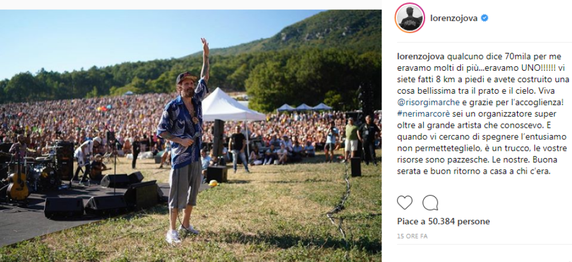This screenshot has width=572, height=262.
Task: Click the waving performer in the photo
Action: click(185, 142)
